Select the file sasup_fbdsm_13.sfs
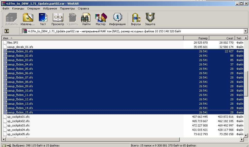The image size is (249, 147). [20, 104]
